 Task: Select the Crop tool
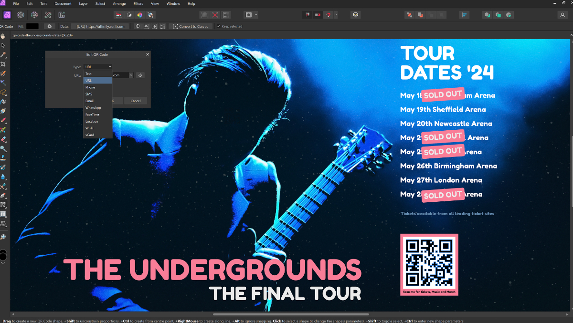3,64
